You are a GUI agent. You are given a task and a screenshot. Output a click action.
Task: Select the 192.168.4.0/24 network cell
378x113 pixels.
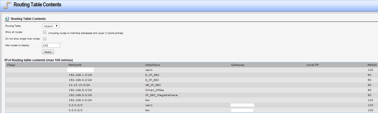[80, 80]
